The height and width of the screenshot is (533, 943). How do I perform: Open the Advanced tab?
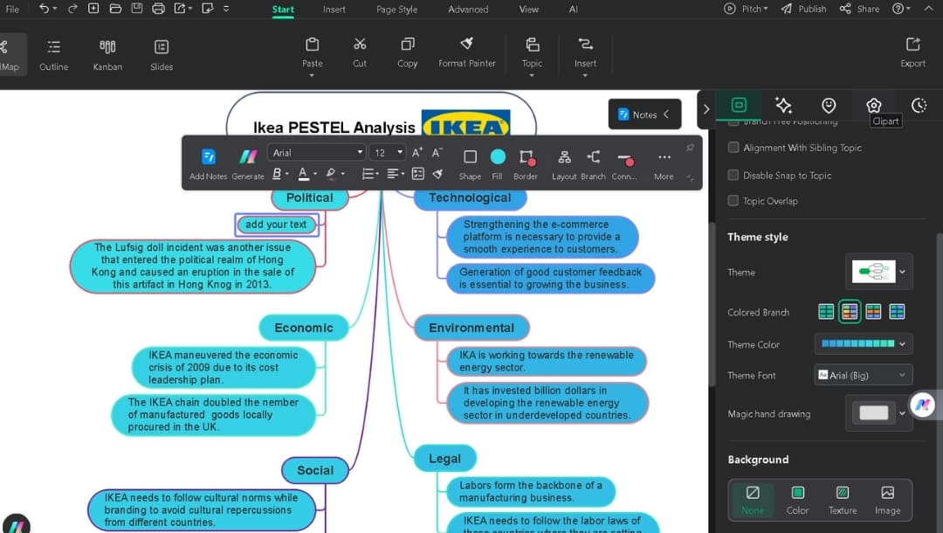[x=468, y=9]
